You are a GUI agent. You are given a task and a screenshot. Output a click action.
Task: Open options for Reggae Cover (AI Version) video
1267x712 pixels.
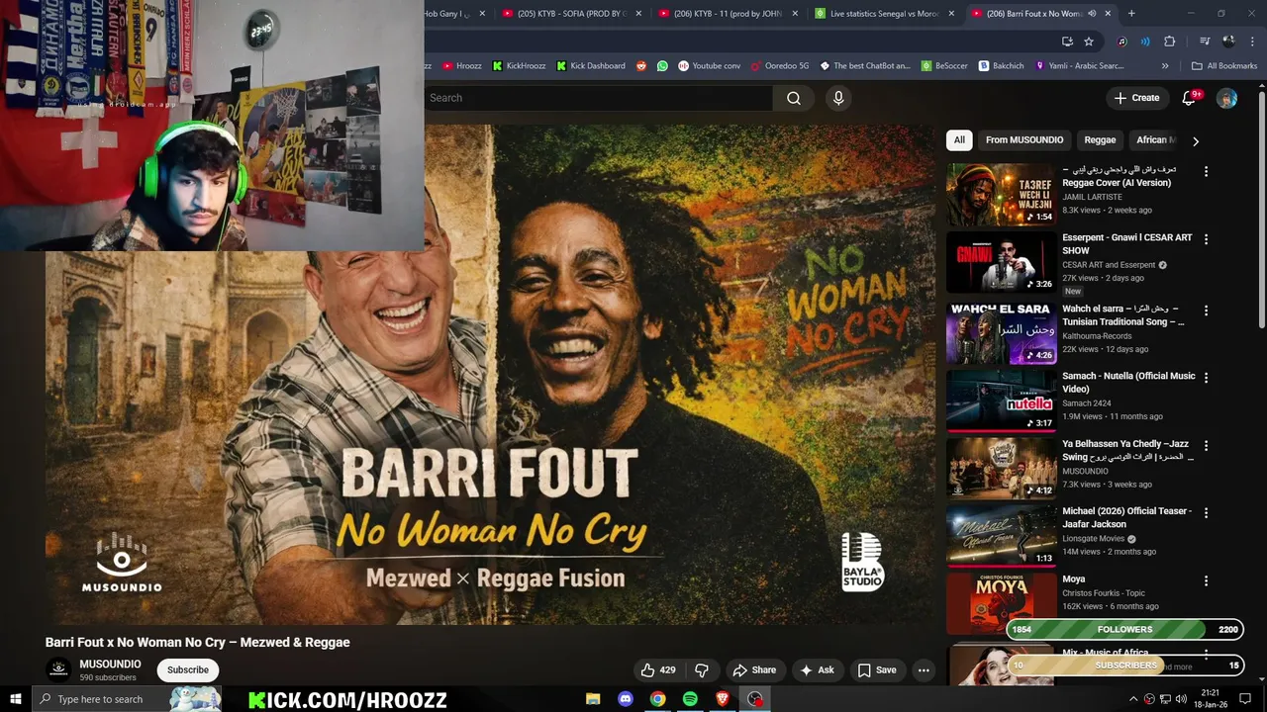pos(1206,171)
